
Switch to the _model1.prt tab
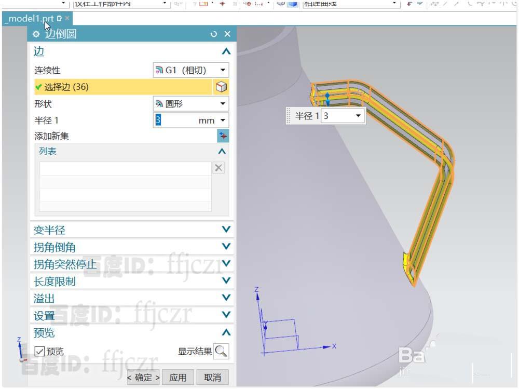point(29,18)
